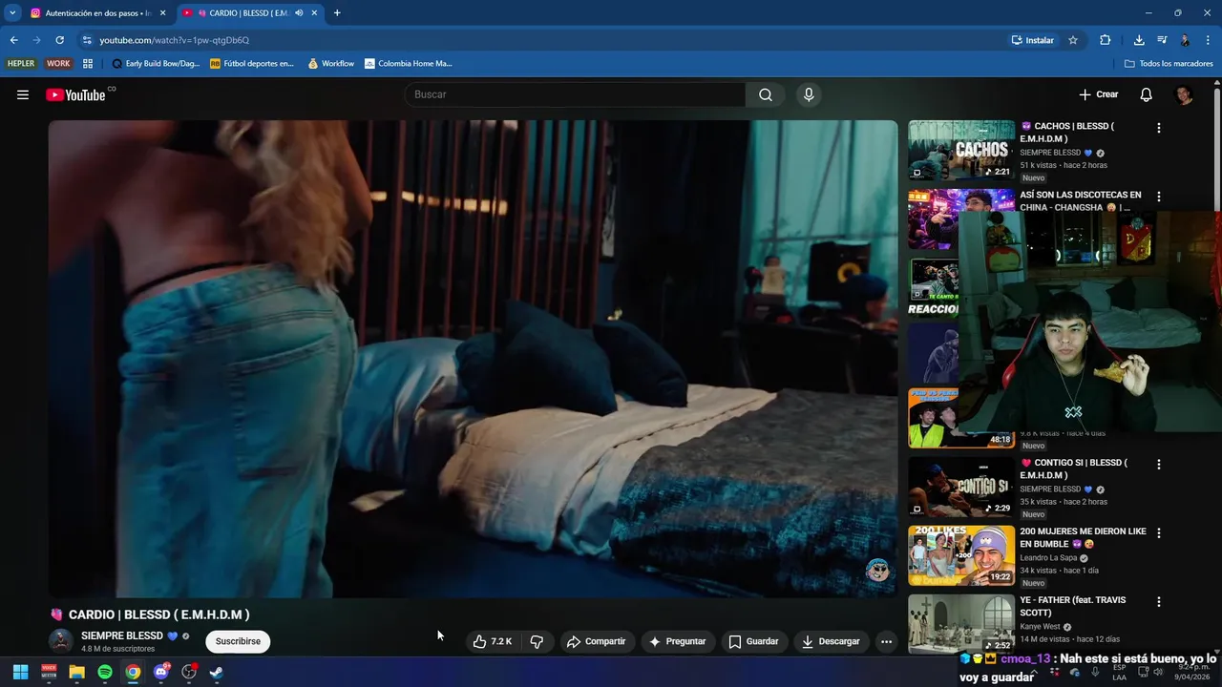
Task: Open the tab search dropdown arrow
Action: pos(12,13)
